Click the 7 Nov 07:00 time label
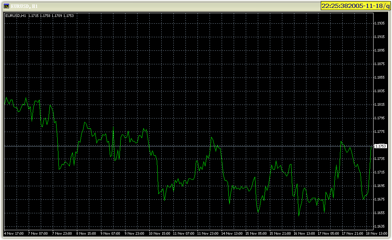This screenshot has width=392, height=240. pyautogui.click(x=38, y=234)
